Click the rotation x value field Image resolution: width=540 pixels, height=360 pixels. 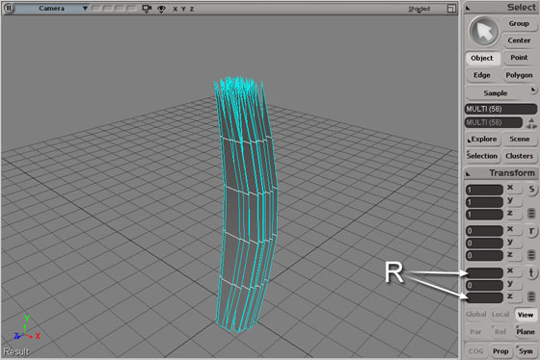pyautogui.click(x=484, y=231)
